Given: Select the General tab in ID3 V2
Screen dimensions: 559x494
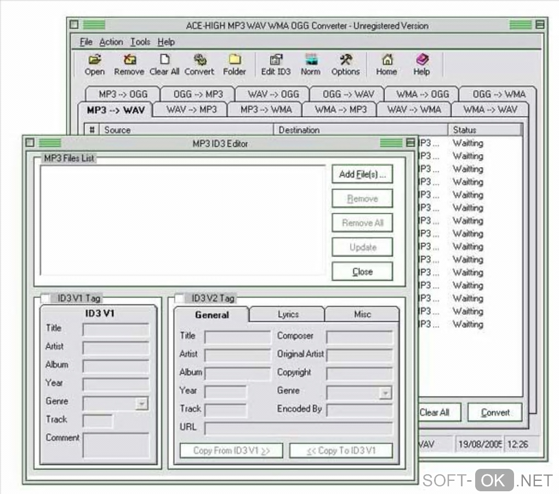Looking at the screenshot, I should click(x=212, y=315).
